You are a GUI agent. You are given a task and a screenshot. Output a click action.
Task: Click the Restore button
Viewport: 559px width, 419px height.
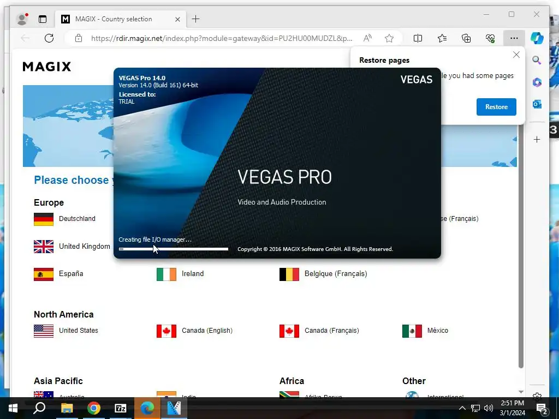pos(496,107)
